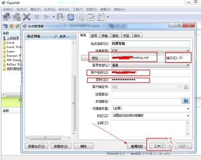Click the 用户名称 input field
The image size is (201, 160).
click(x=151, y=72)
